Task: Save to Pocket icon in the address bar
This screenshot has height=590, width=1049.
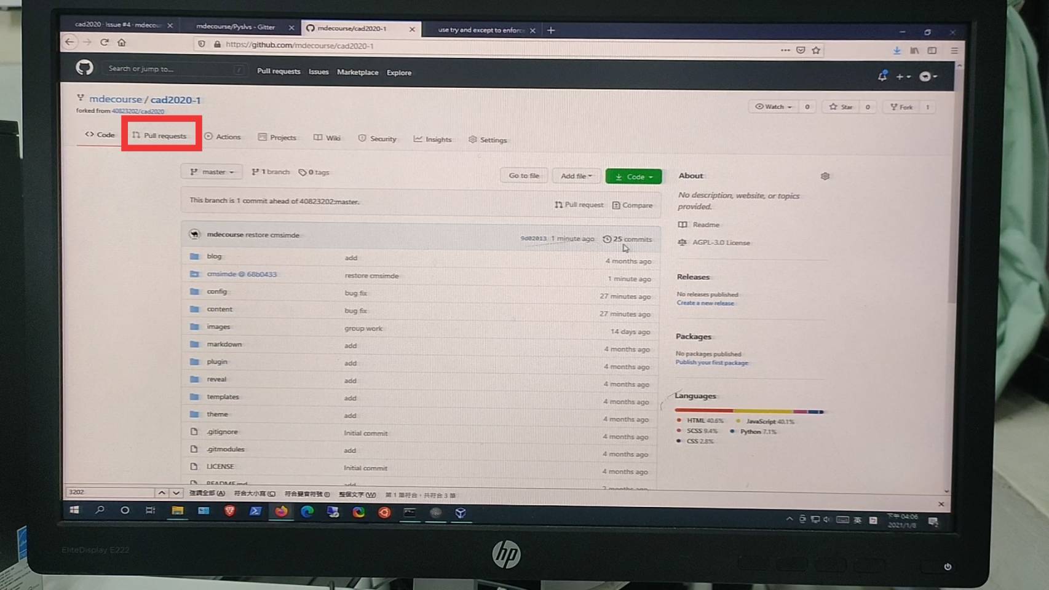Action: (801, 50)
